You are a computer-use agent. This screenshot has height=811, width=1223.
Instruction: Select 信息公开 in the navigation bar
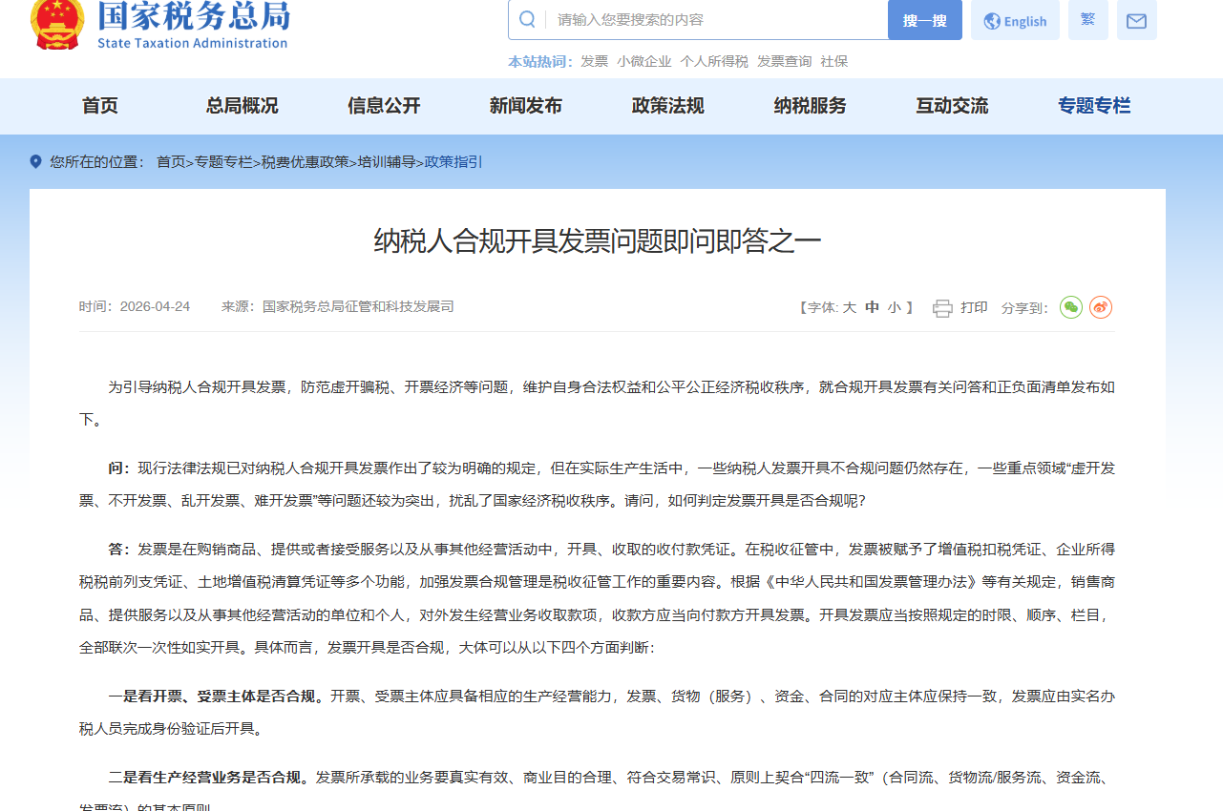coord(384,106)
